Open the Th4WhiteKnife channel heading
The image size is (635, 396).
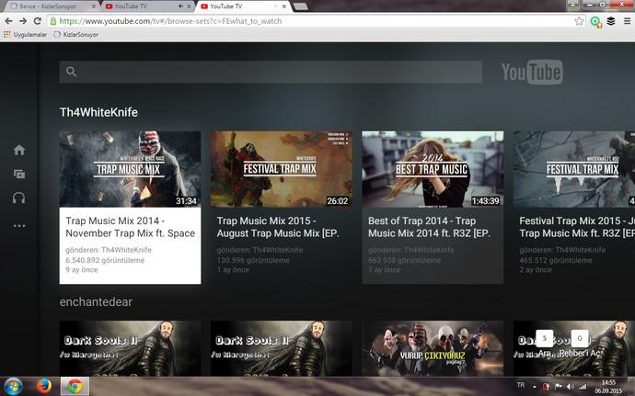98,112
